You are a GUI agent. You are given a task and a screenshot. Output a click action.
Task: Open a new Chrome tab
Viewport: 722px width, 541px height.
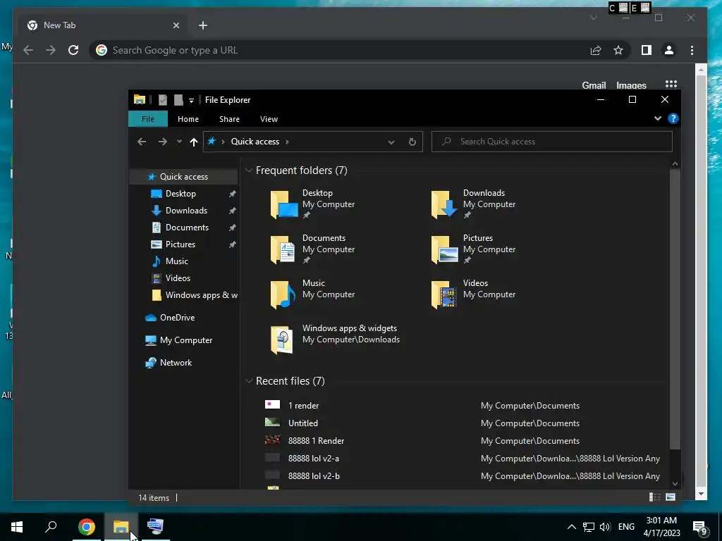pyautogui.click(x=203, y=25)
